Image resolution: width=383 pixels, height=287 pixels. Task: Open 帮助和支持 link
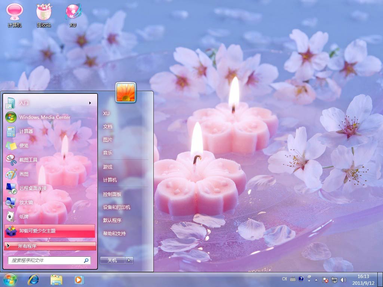(x=114, y=234)
